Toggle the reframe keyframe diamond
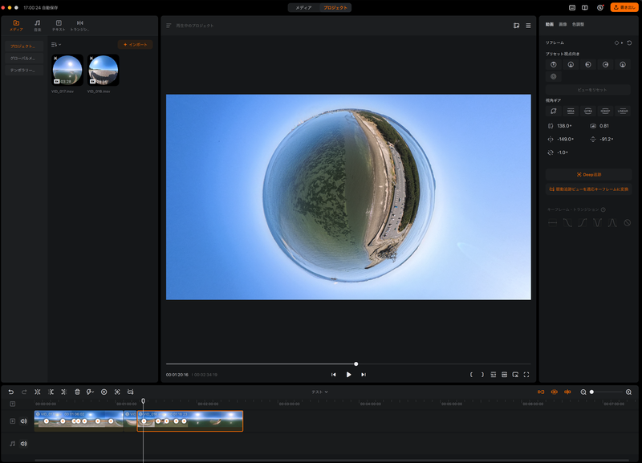 pyautogui.click(x=616, y=43)
